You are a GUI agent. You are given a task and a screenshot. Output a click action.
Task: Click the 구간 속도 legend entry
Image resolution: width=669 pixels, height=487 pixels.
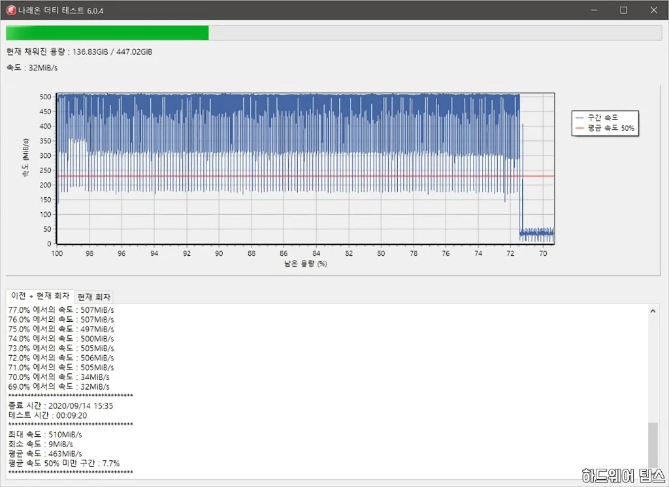pos(596,118)
